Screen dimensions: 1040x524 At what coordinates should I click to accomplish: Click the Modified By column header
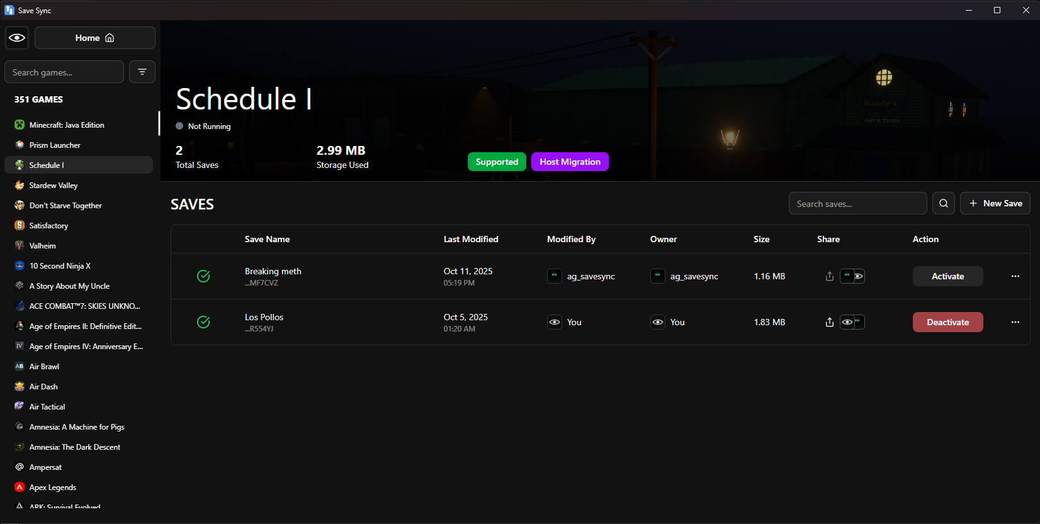[571, 239]
